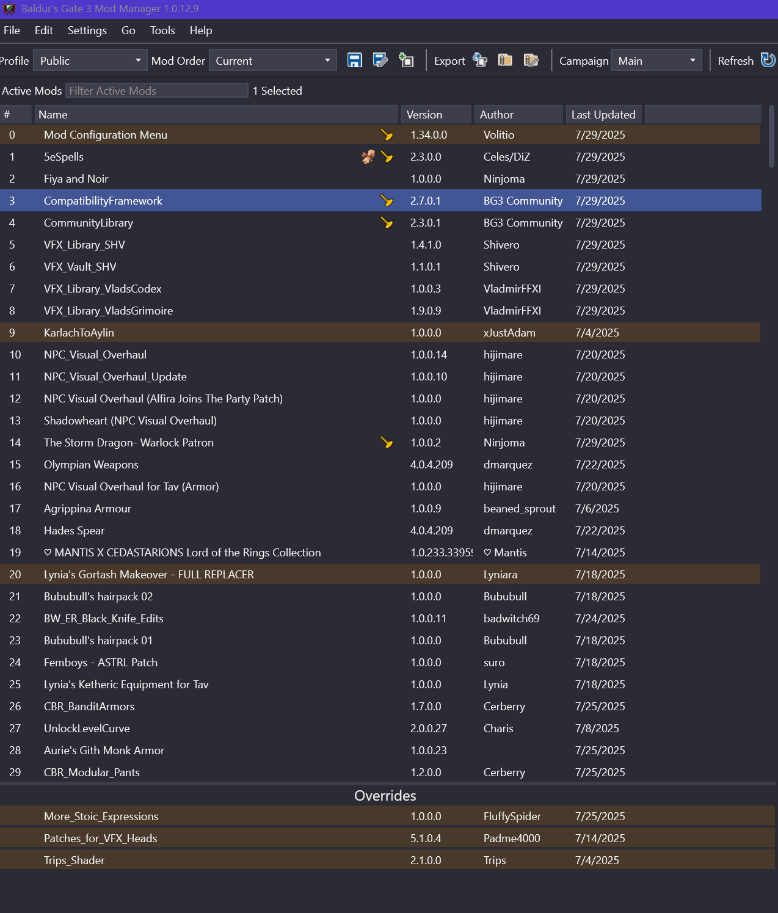Open the Help menu

point(201,31)
